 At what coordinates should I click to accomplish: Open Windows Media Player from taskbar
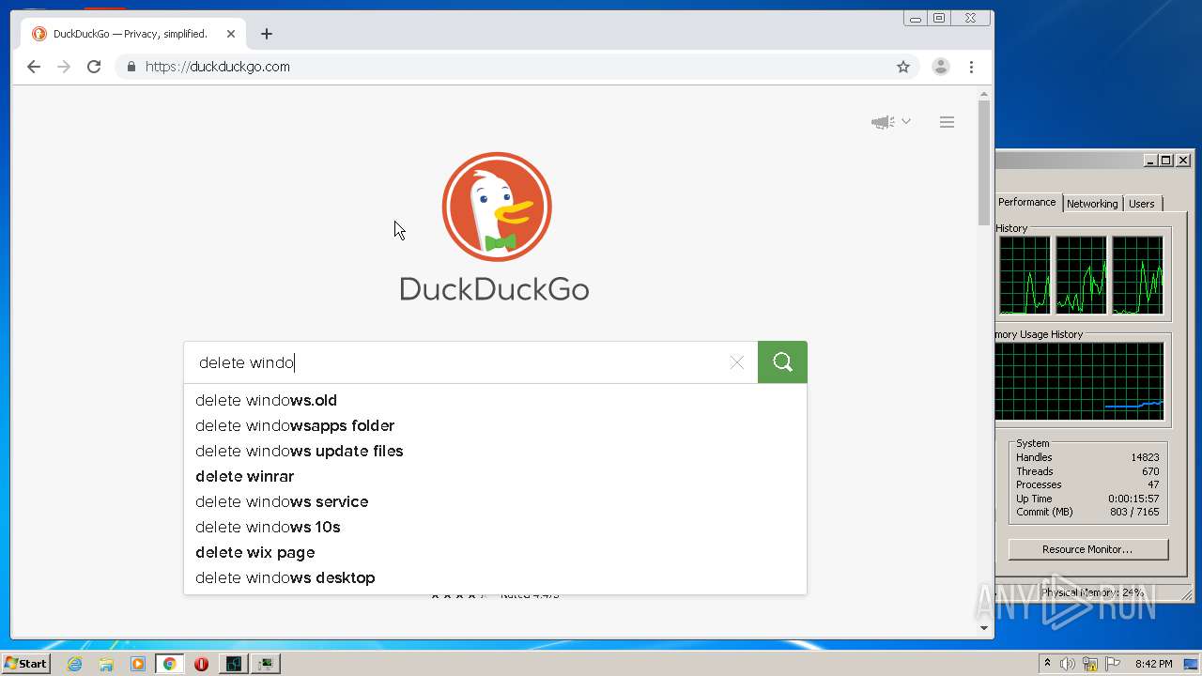(138, 664)
